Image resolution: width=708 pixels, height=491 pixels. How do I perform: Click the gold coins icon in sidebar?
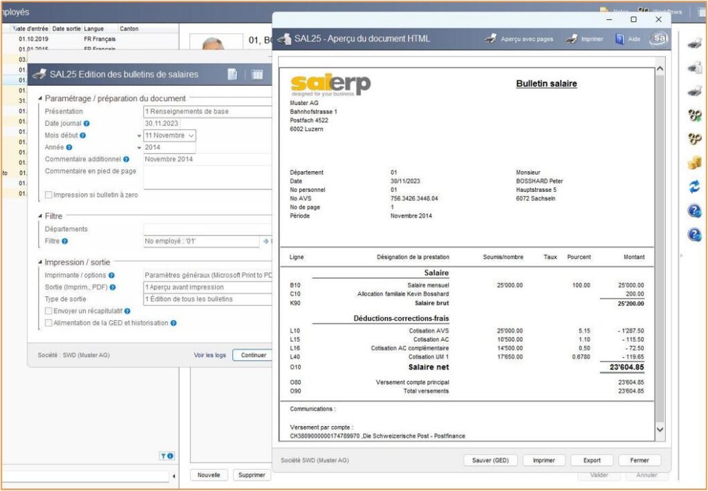695,162
